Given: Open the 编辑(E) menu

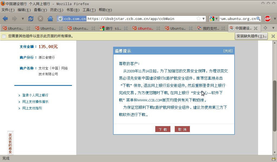Looking at the screenshot, I should click(x=24, y=10).
